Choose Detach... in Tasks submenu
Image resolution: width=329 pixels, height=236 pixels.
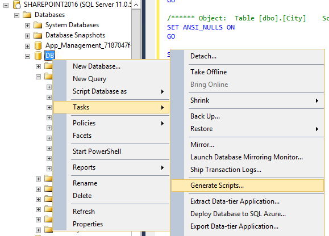248,56
